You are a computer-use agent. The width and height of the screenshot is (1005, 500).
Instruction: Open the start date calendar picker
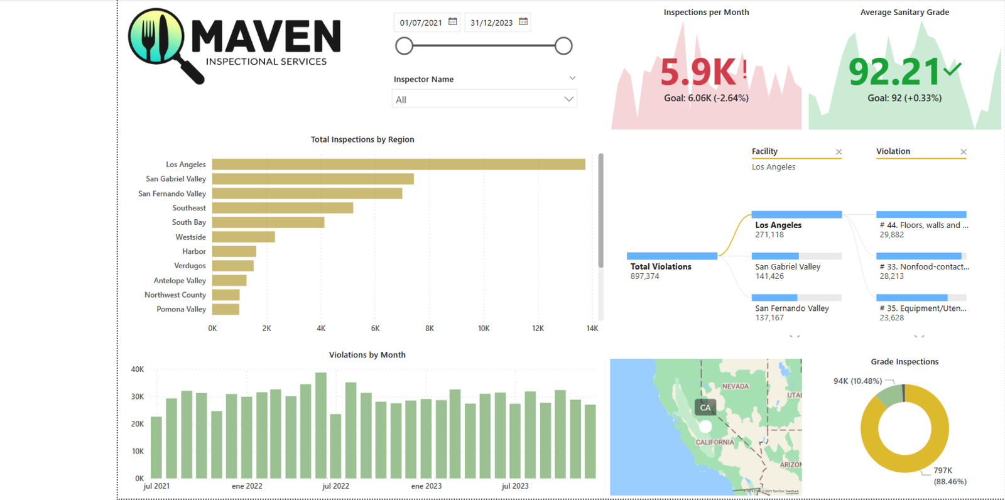(x=452, y=22)
